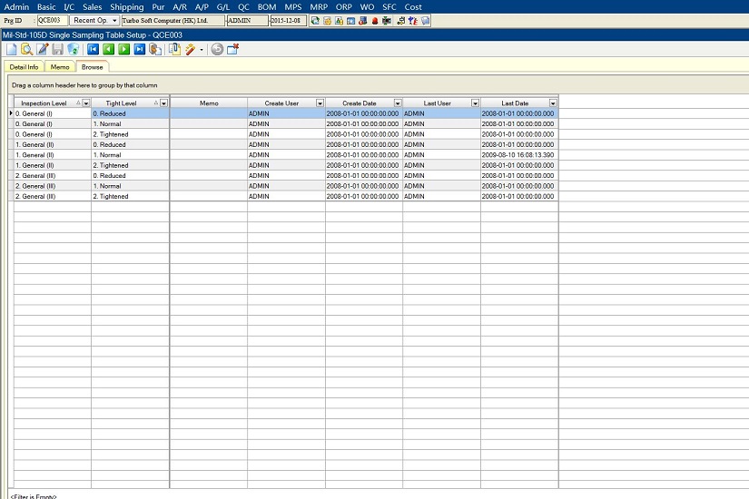The image size is (749, 499).
Task: Go to the last record
Action: [140, 49]
